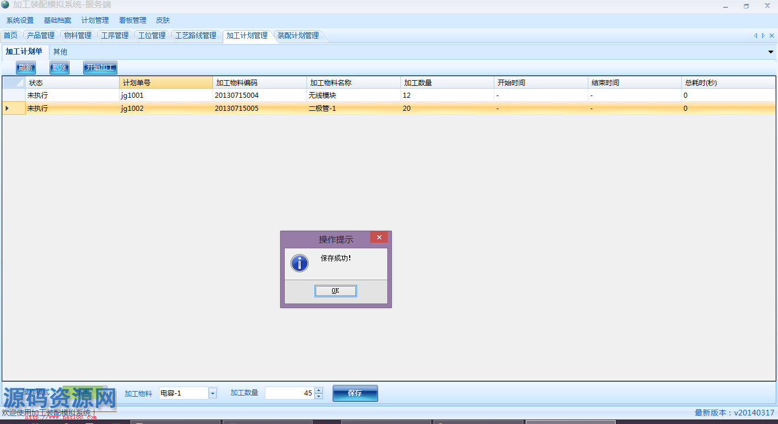The image size is (778, 424).
Task: Select the 加工计划管理 tab
Action: click(x=247, y=35)
